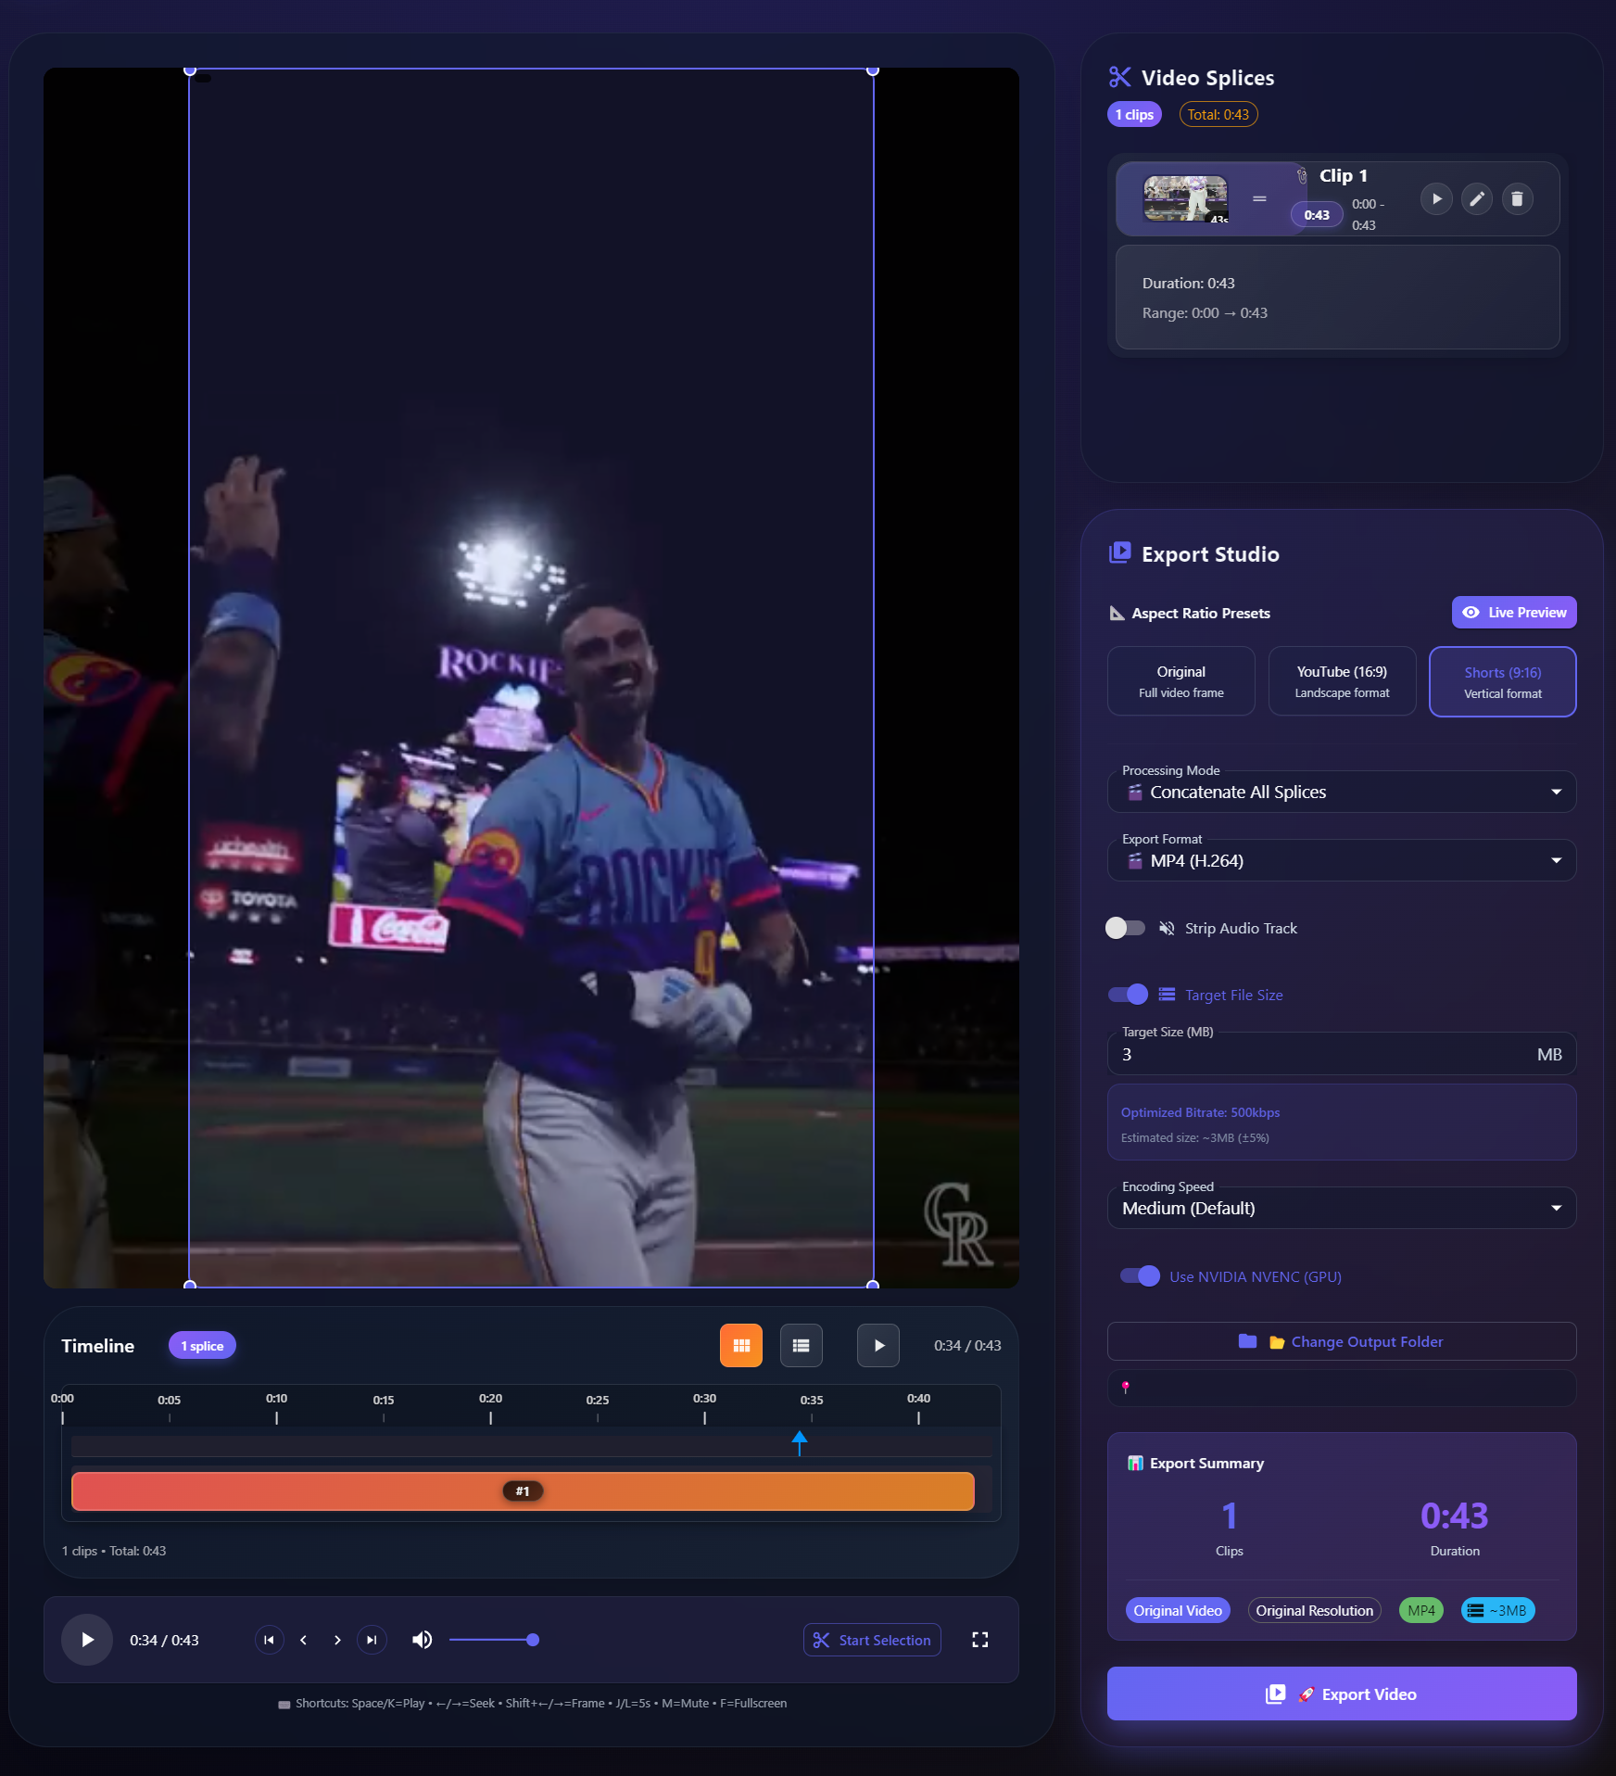Enable Strip Audio Track switch

click(x=1126, y=928)
